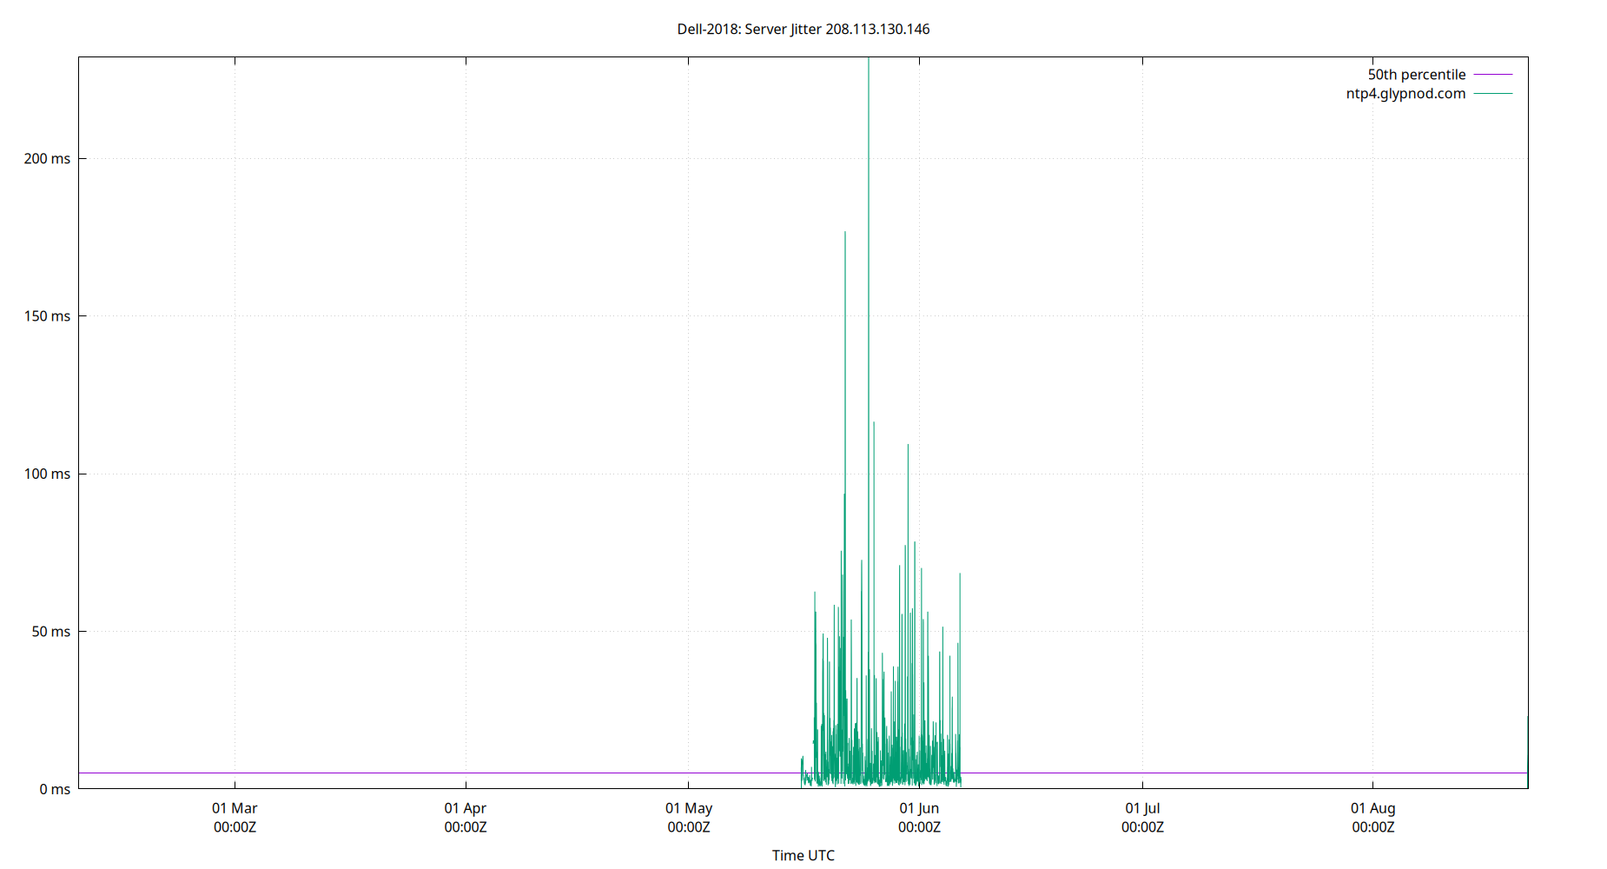This screenshot has height=869, width=1607.
Task: Select the 'ntp4.glypnod.com' legend entry
Action: 1405,93
